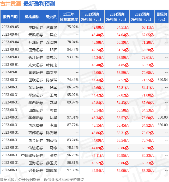Click researcher name 叶倩瑜
This screenshot has width=169, height=182.
click(x=52, y=65)
